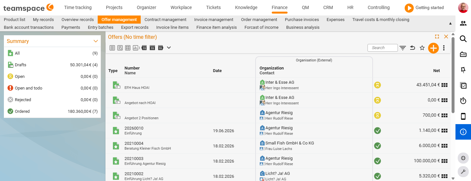Mark view as favorite with star icon
This screenshot has height=181, width=471.
[422, 48]
